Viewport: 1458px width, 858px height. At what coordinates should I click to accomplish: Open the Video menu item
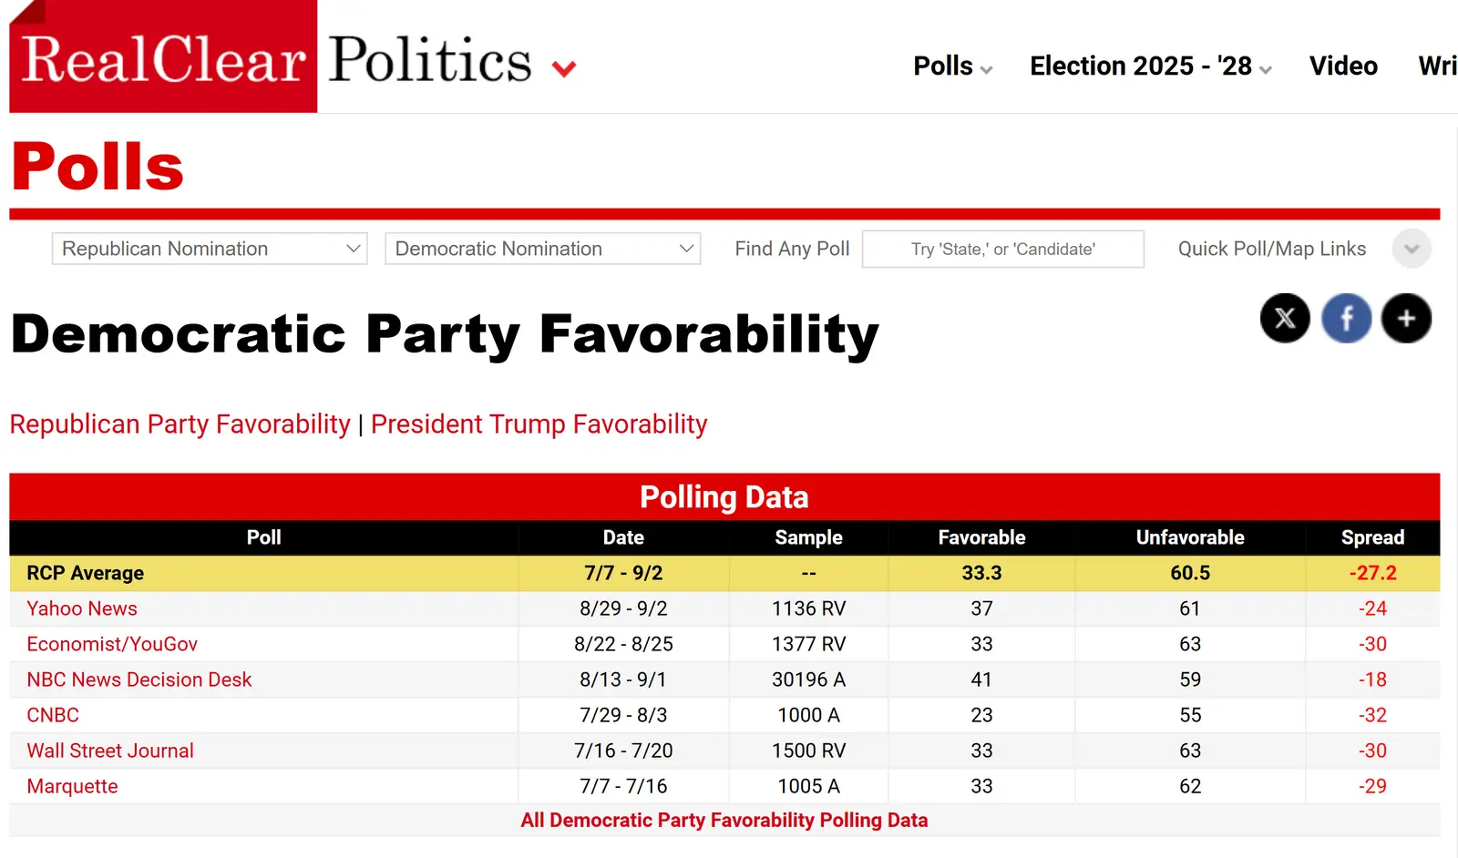tap(1343, 66)
